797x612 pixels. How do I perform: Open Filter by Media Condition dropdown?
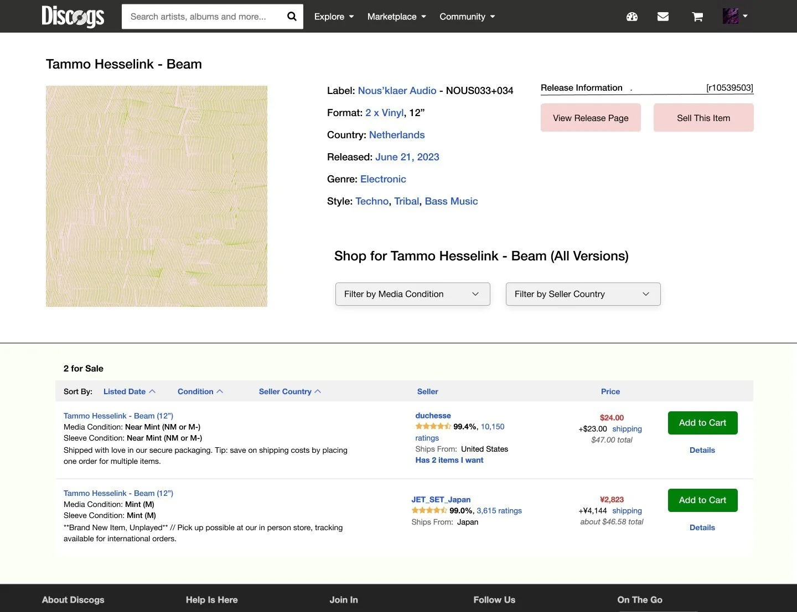point(413,294)
